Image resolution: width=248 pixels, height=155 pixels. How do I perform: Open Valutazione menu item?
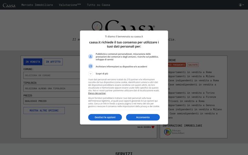70,5
